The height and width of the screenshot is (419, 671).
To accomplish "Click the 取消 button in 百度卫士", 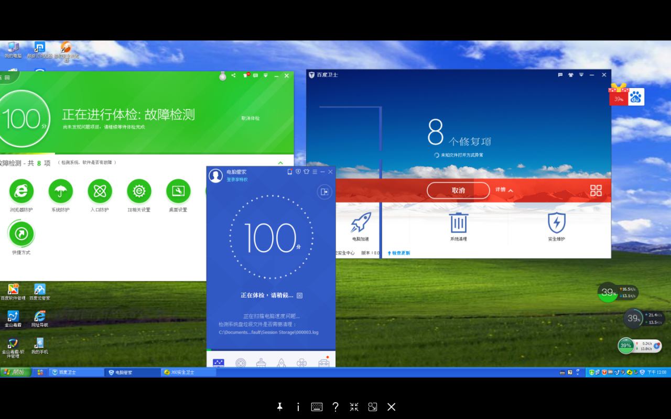I will tap(458, 191).
